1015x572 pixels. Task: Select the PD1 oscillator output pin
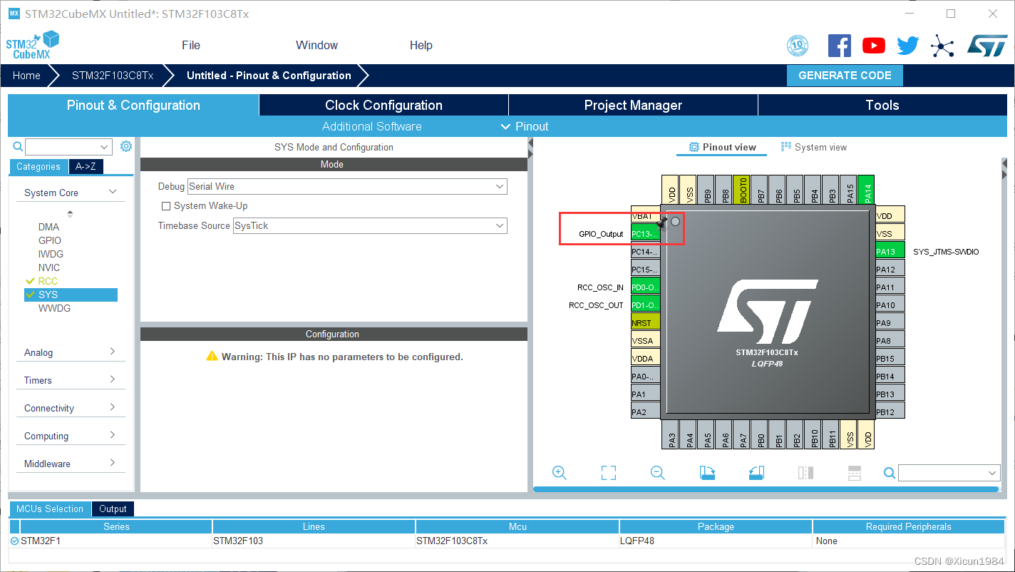pos(645,305)
